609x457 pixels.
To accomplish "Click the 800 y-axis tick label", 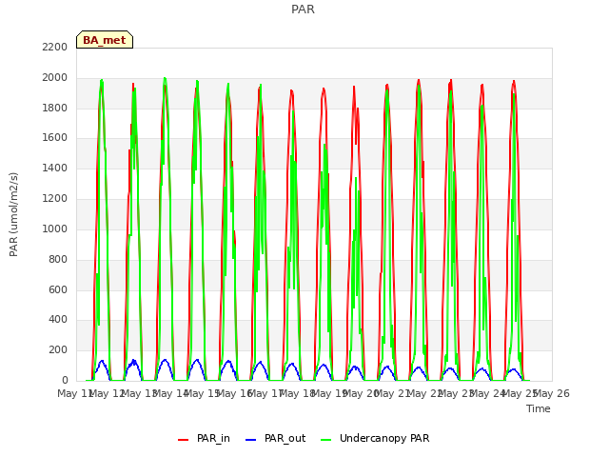I will [58, 259].
